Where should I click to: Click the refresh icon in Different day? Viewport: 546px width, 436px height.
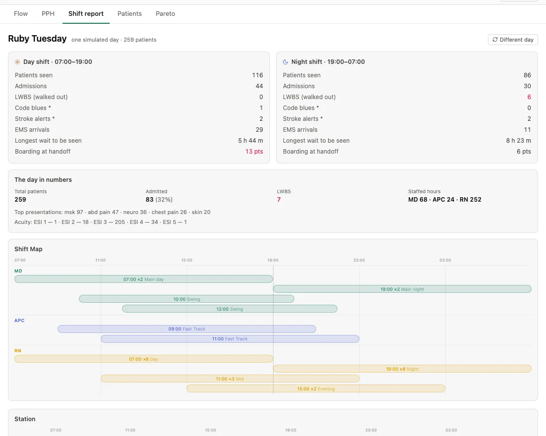point(495,40)
